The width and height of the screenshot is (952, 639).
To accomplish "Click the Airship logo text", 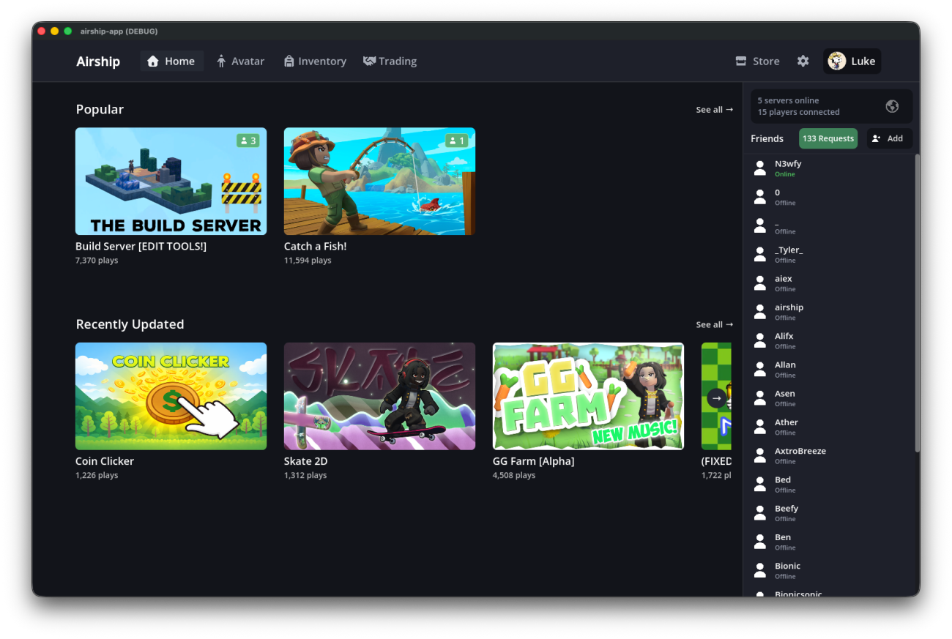I will 98,61.
